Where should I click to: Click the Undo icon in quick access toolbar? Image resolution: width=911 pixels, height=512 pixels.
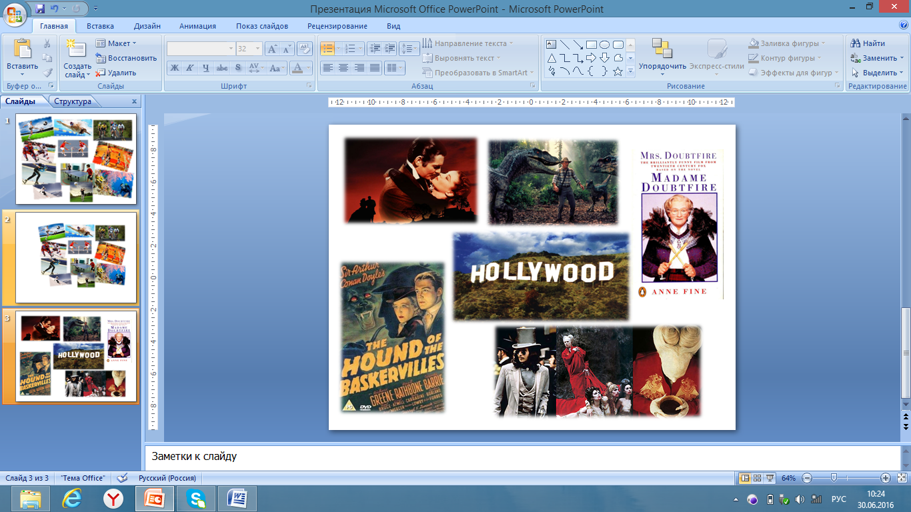[55, 9]
